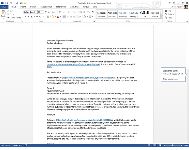Align text left

(x=64, y=17)
